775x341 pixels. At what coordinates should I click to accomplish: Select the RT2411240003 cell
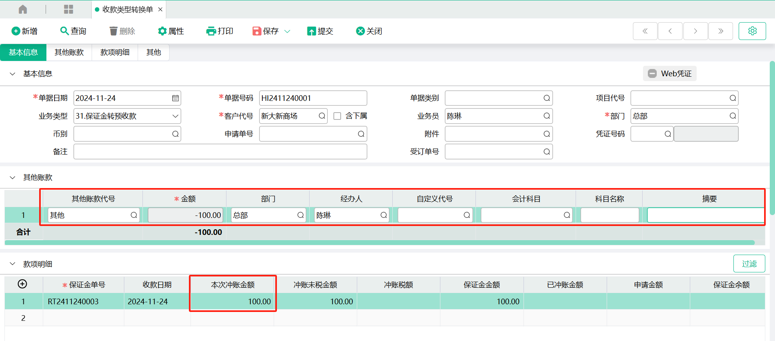84,301
